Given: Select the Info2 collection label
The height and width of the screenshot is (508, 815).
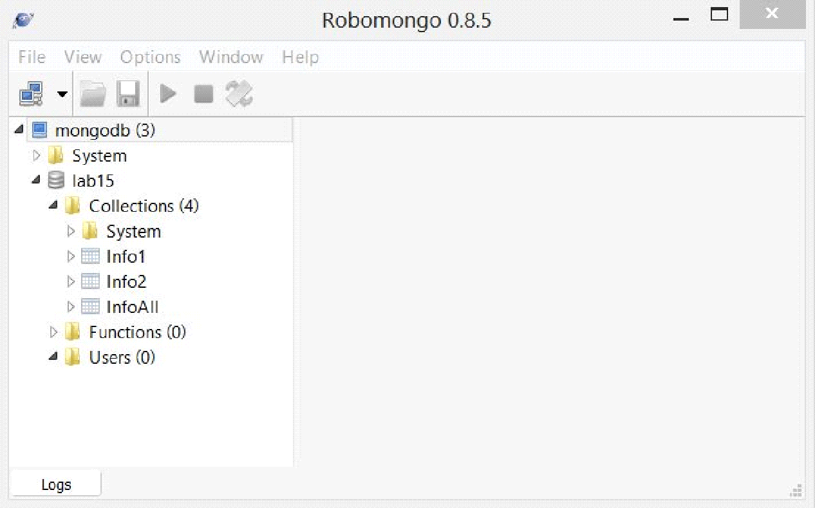Looking at the screenshot, I should coord(127,282).
